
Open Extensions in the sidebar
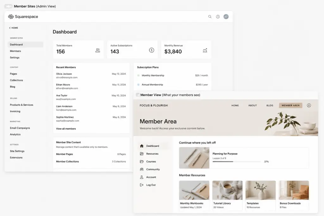tap(16, 157)
